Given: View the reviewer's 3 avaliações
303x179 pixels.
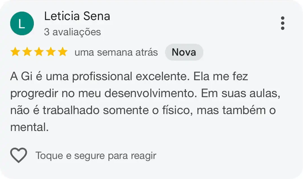Looking at the screenshot, I should click(x=73, y=32).
